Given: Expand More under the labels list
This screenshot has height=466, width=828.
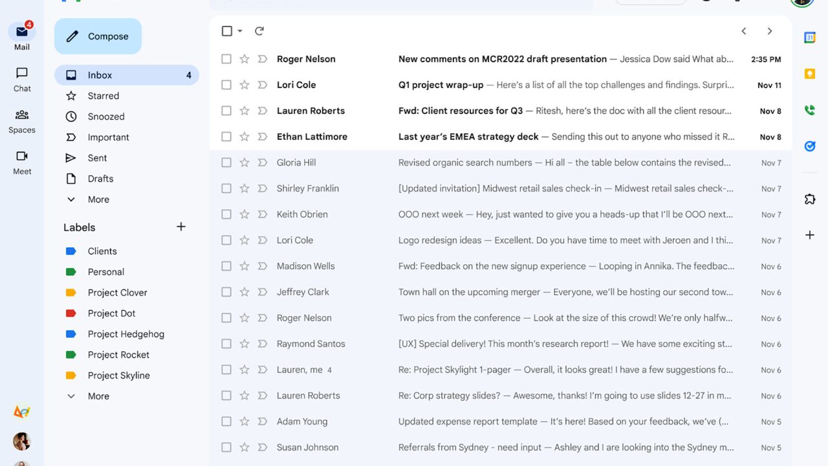Looking at the screenshot, I should coord(98,396).
